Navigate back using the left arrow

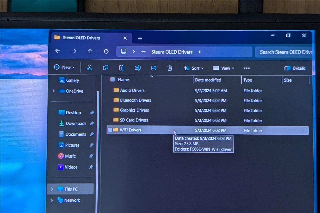pyautogui.click(x=57, y=51)
